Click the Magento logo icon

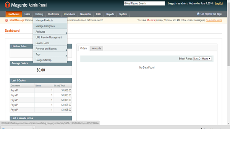(x=7, y=5)
